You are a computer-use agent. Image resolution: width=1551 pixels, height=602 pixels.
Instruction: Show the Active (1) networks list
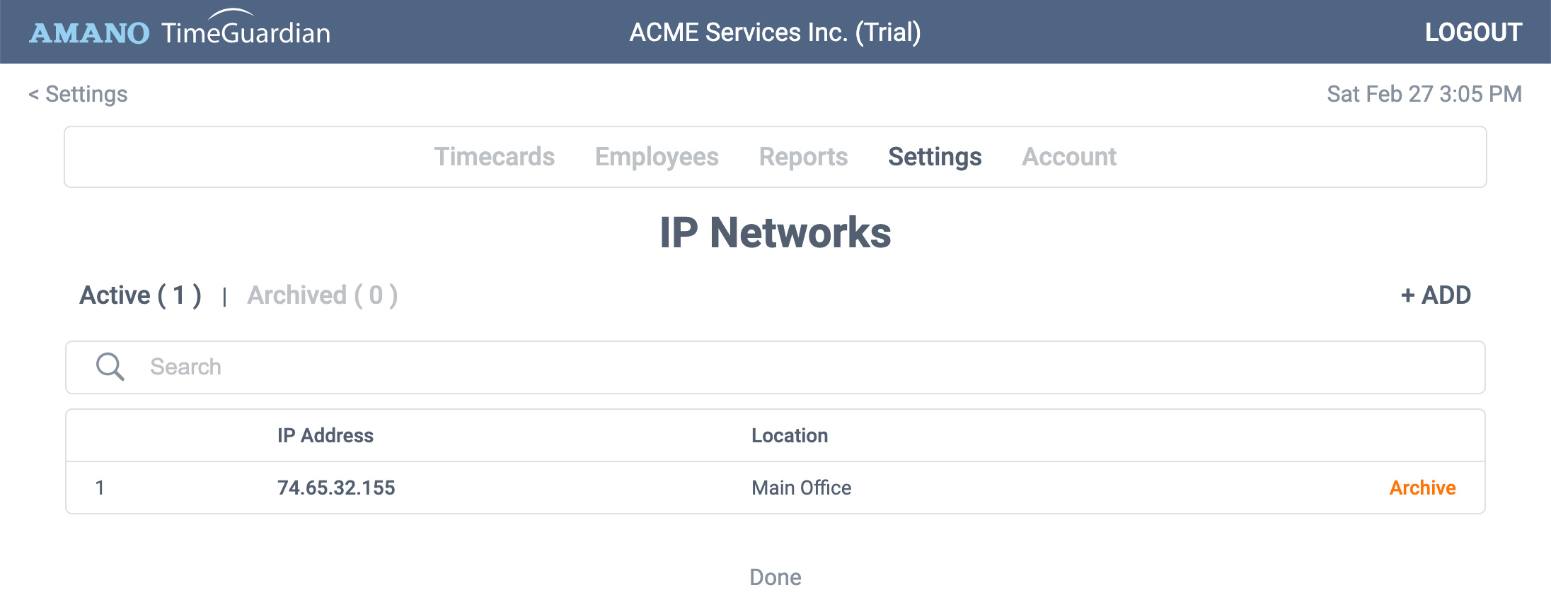pos(140,295)
